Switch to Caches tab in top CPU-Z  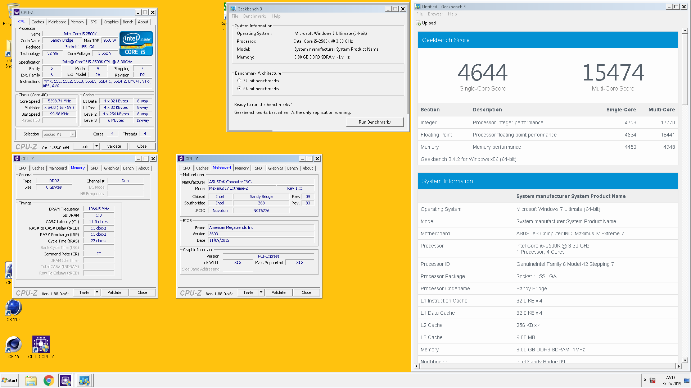tap(38, 22)
